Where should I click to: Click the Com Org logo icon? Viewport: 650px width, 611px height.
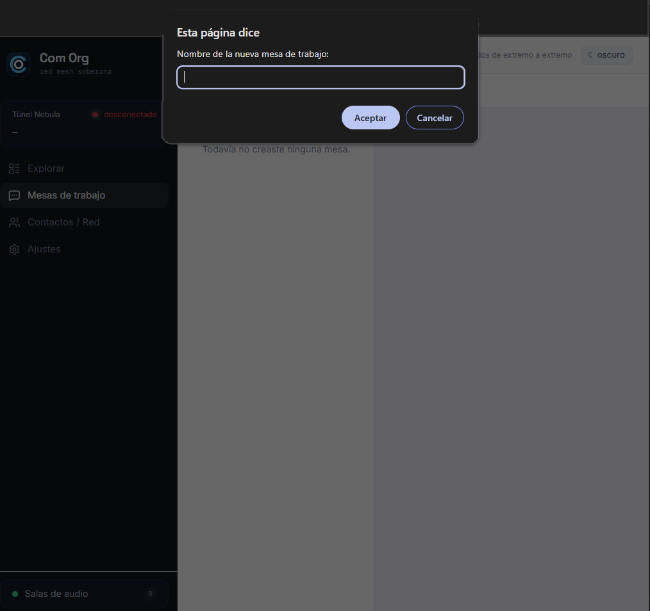pyautogui.click(x=18, y=64)
